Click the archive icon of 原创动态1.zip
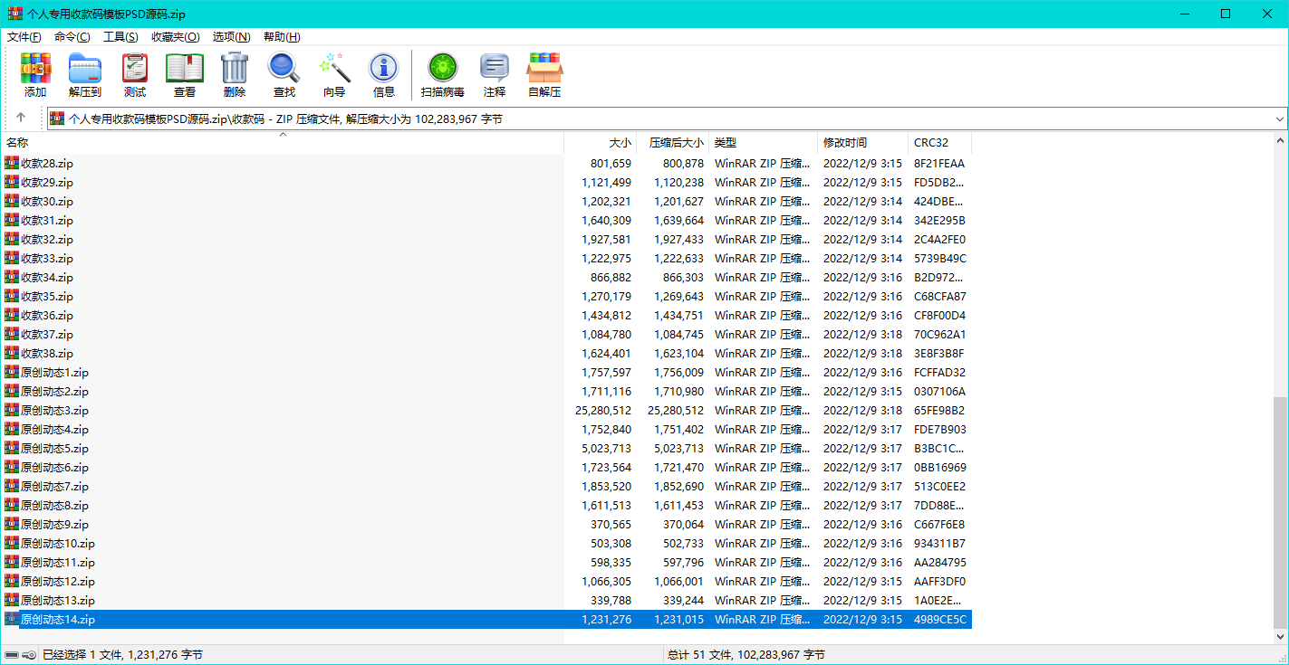Screen dimensions: 1289x665 coord(12,372)
